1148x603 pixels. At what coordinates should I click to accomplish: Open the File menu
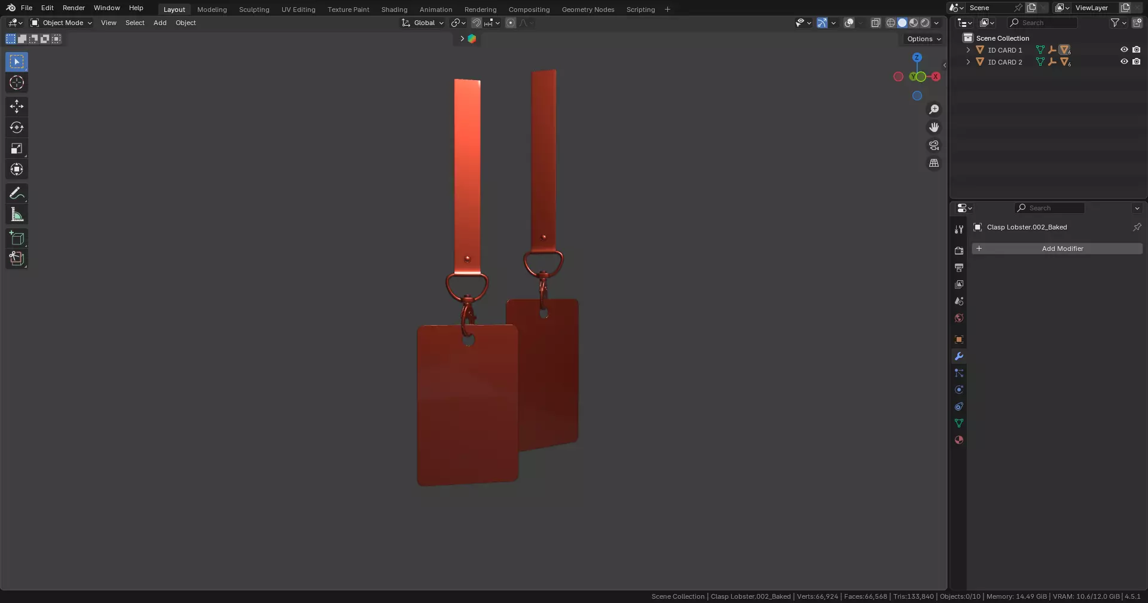point(26,8)
